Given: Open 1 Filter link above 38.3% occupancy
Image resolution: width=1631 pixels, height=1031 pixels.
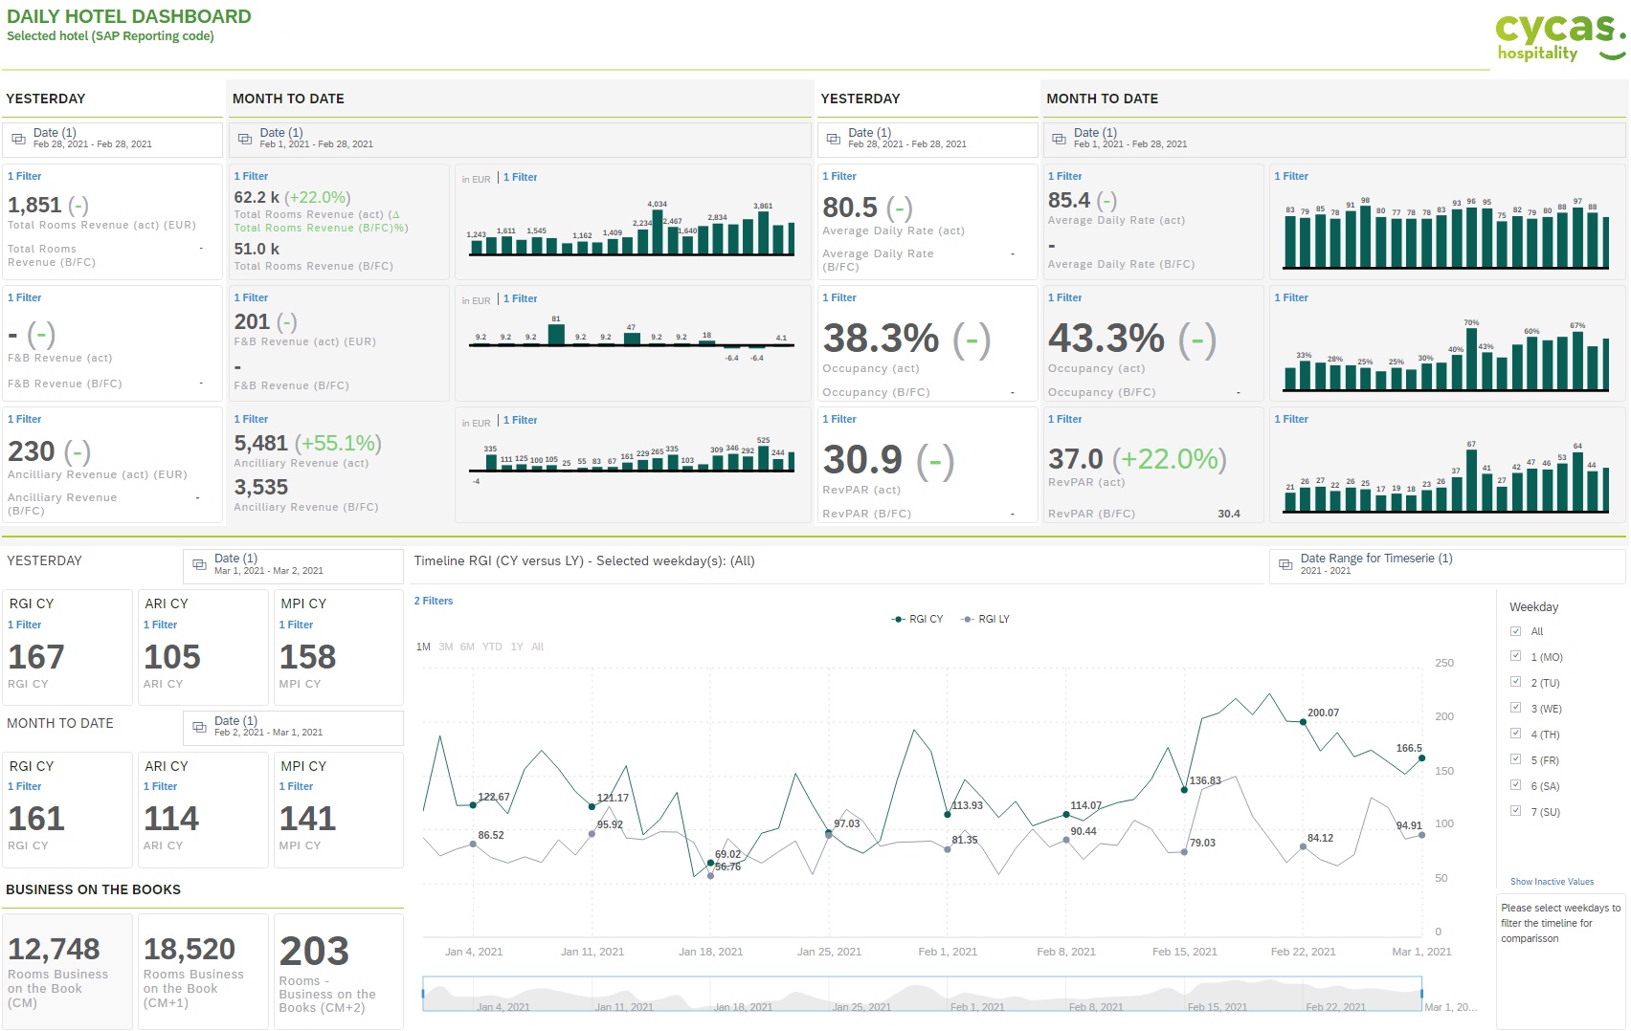Looking at the screenshot, I should [839, 297].
